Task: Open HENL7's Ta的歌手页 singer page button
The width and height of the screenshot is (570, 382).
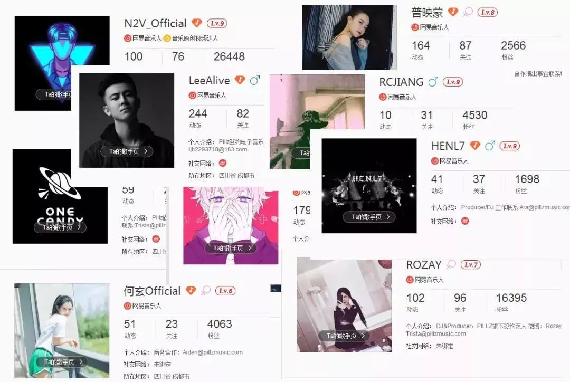Action: [369, 217]
